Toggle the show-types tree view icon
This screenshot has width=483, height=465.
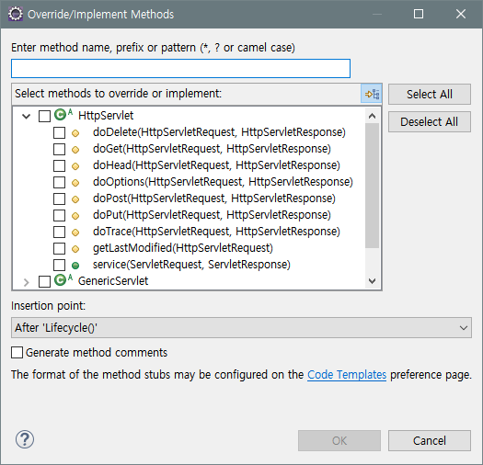pyautogui.click(x=372, y=94)
